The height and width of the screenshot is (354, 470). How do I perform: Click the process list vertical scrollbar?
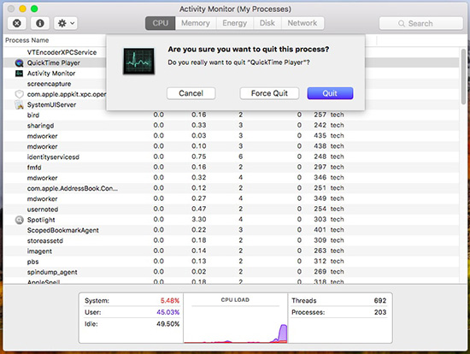(x=463, y=77)
